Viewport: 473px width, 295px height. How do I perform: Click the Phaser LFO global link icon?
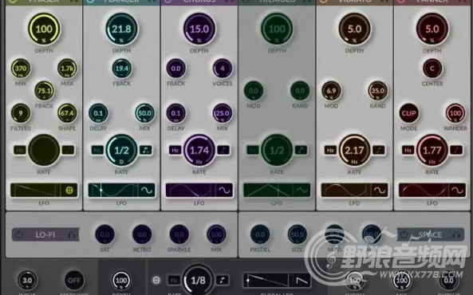69,191
